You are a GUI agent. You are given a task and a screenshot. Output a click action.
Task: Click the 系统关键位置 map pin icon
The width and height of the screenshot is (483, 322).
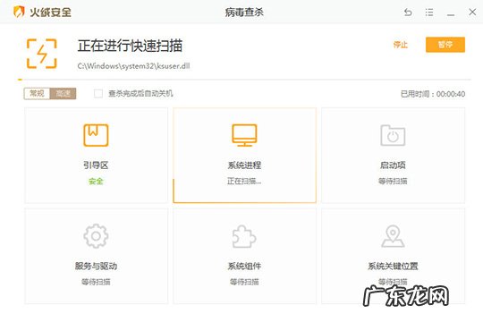(393, 236)
